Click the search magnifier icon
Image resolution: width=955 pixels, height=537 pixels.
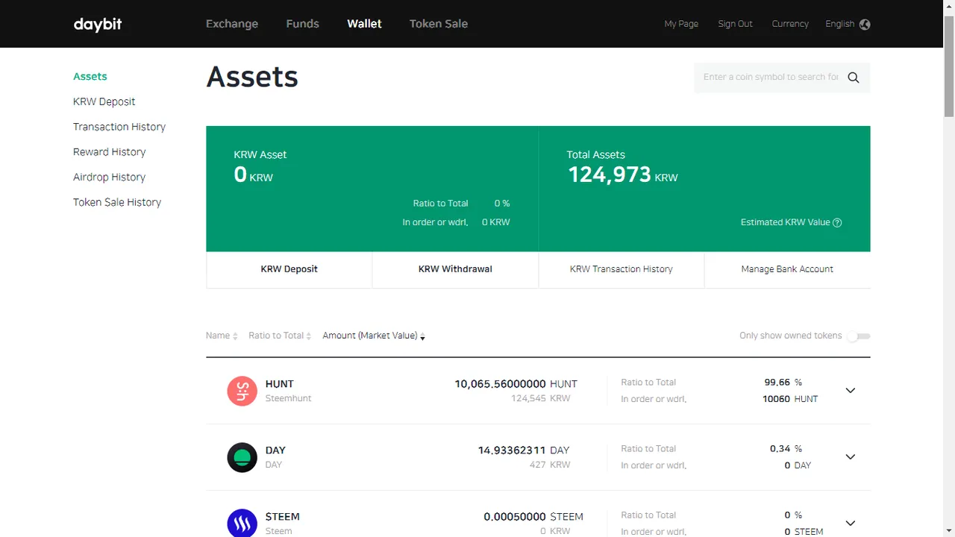(854, 78)
